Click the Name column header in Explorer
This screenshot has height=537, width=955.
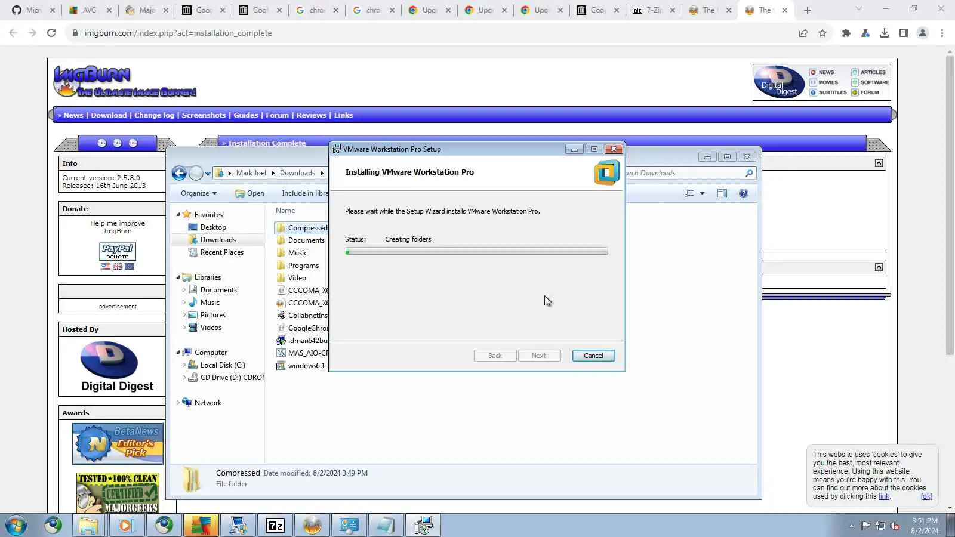[285, 211]
